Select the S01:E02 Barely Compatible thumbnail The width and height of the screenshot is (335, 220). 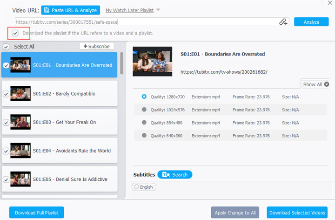[20, 94]
